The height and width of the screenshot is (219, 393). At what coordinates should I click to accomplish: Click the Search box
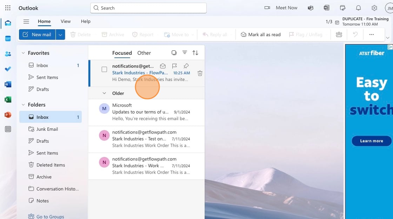(x=148, y=8)
